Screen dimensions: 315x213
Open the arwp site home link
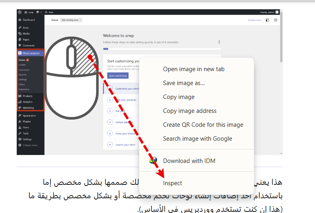coord(29,12)
